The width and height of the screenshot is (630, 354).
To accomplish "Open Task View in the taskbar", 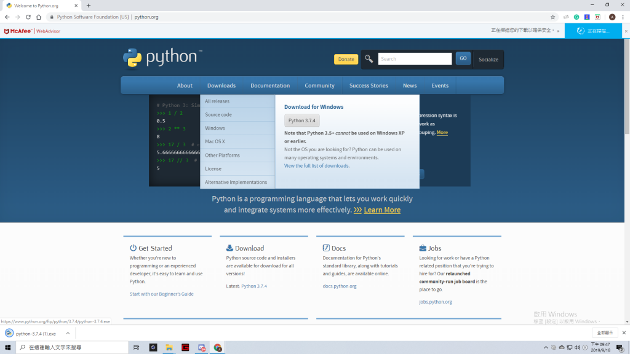I will coord(136,347).
